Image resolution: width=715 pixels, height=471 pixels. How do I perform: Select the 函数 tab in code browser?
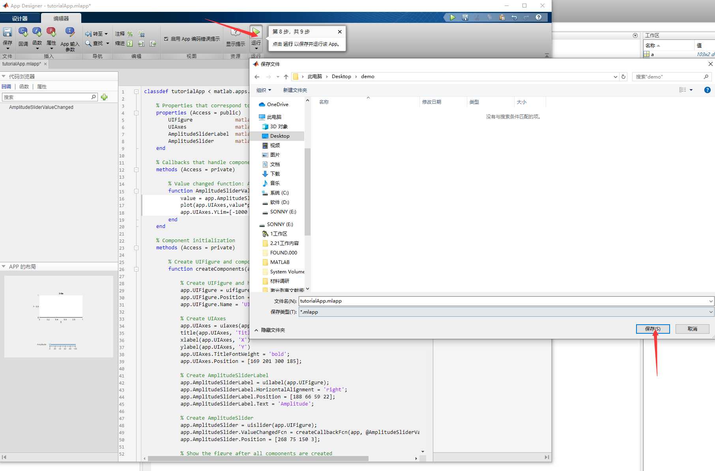click(24, 87)
